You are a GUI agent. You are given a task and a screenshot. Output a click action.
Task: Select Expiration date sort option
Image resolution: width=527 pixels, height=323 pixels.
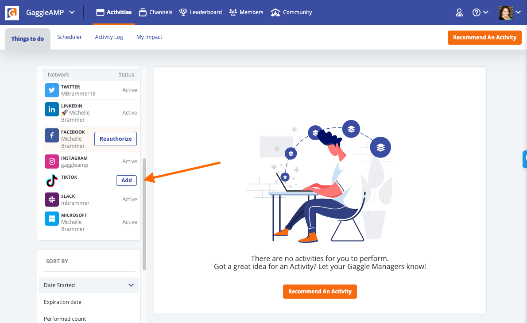coord(62,302)
